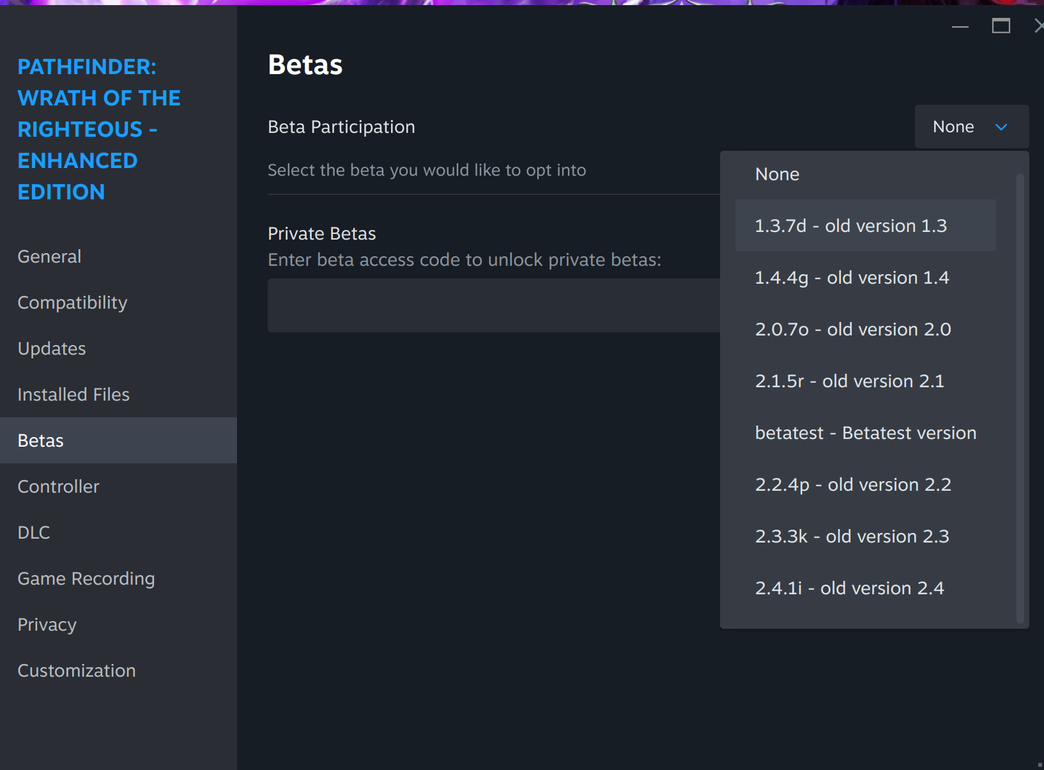
Task: Select None in the beta list
Action: 866,174
